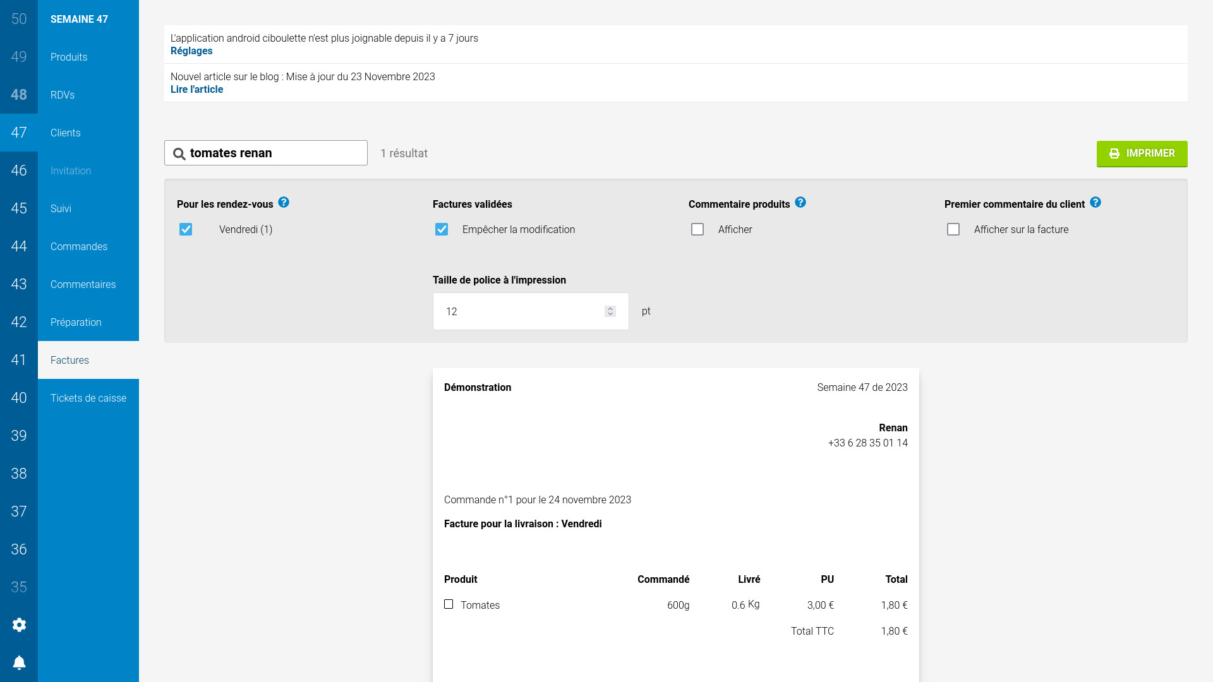Uncheck the Vendredi (1) checkbox
The height and width of the screenshot is (682, 1213).
click(x=186, y=229)
